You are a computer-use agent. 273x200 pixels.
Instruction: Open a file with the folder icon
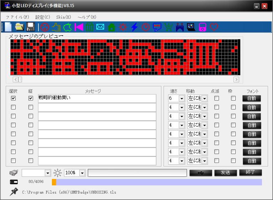click(19, 27)
